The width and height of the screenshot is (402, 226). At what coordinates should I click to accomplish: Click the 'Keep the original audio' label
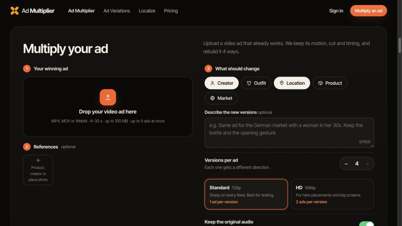[x=229, y=222]
